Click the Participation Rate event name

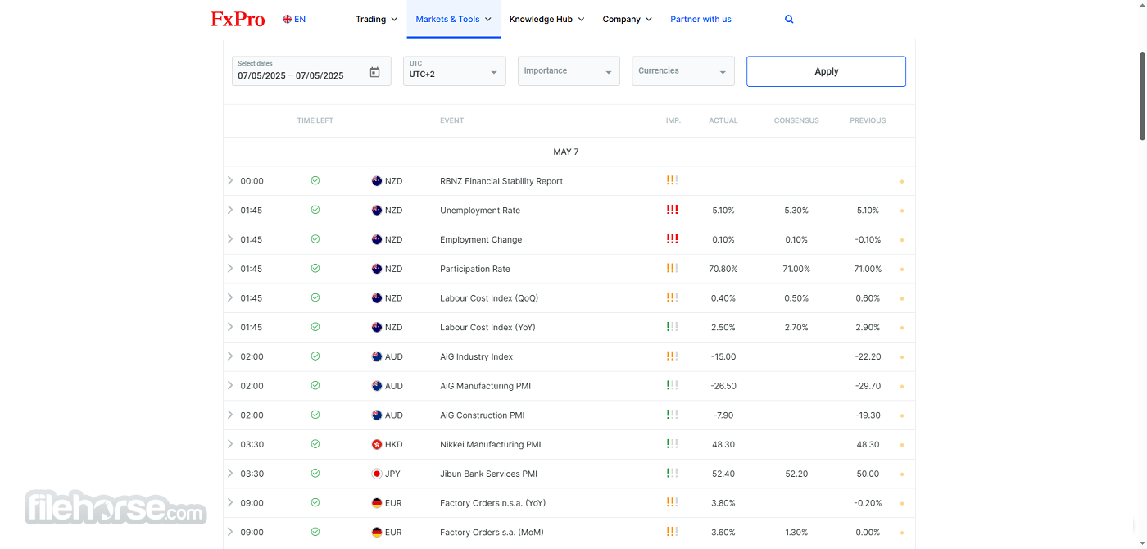point(475,269)
